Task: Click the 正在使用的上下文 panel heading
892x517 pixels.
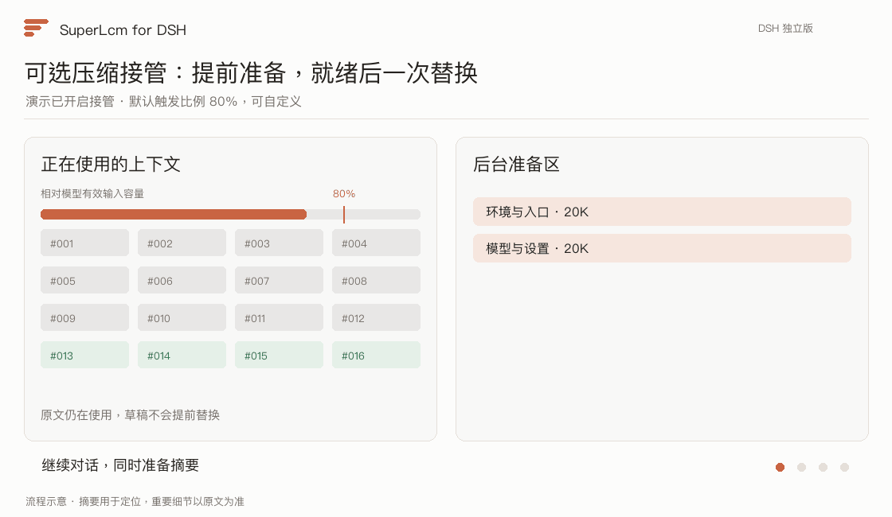Action: (111, 164)
